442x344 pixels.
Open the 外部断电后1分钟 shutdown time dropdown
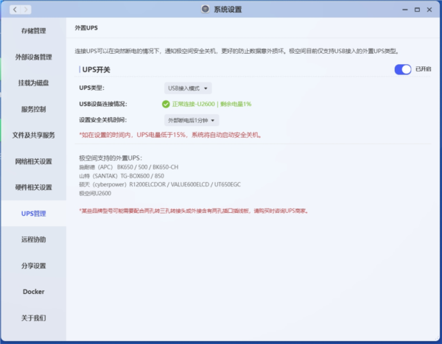[192, 120]
